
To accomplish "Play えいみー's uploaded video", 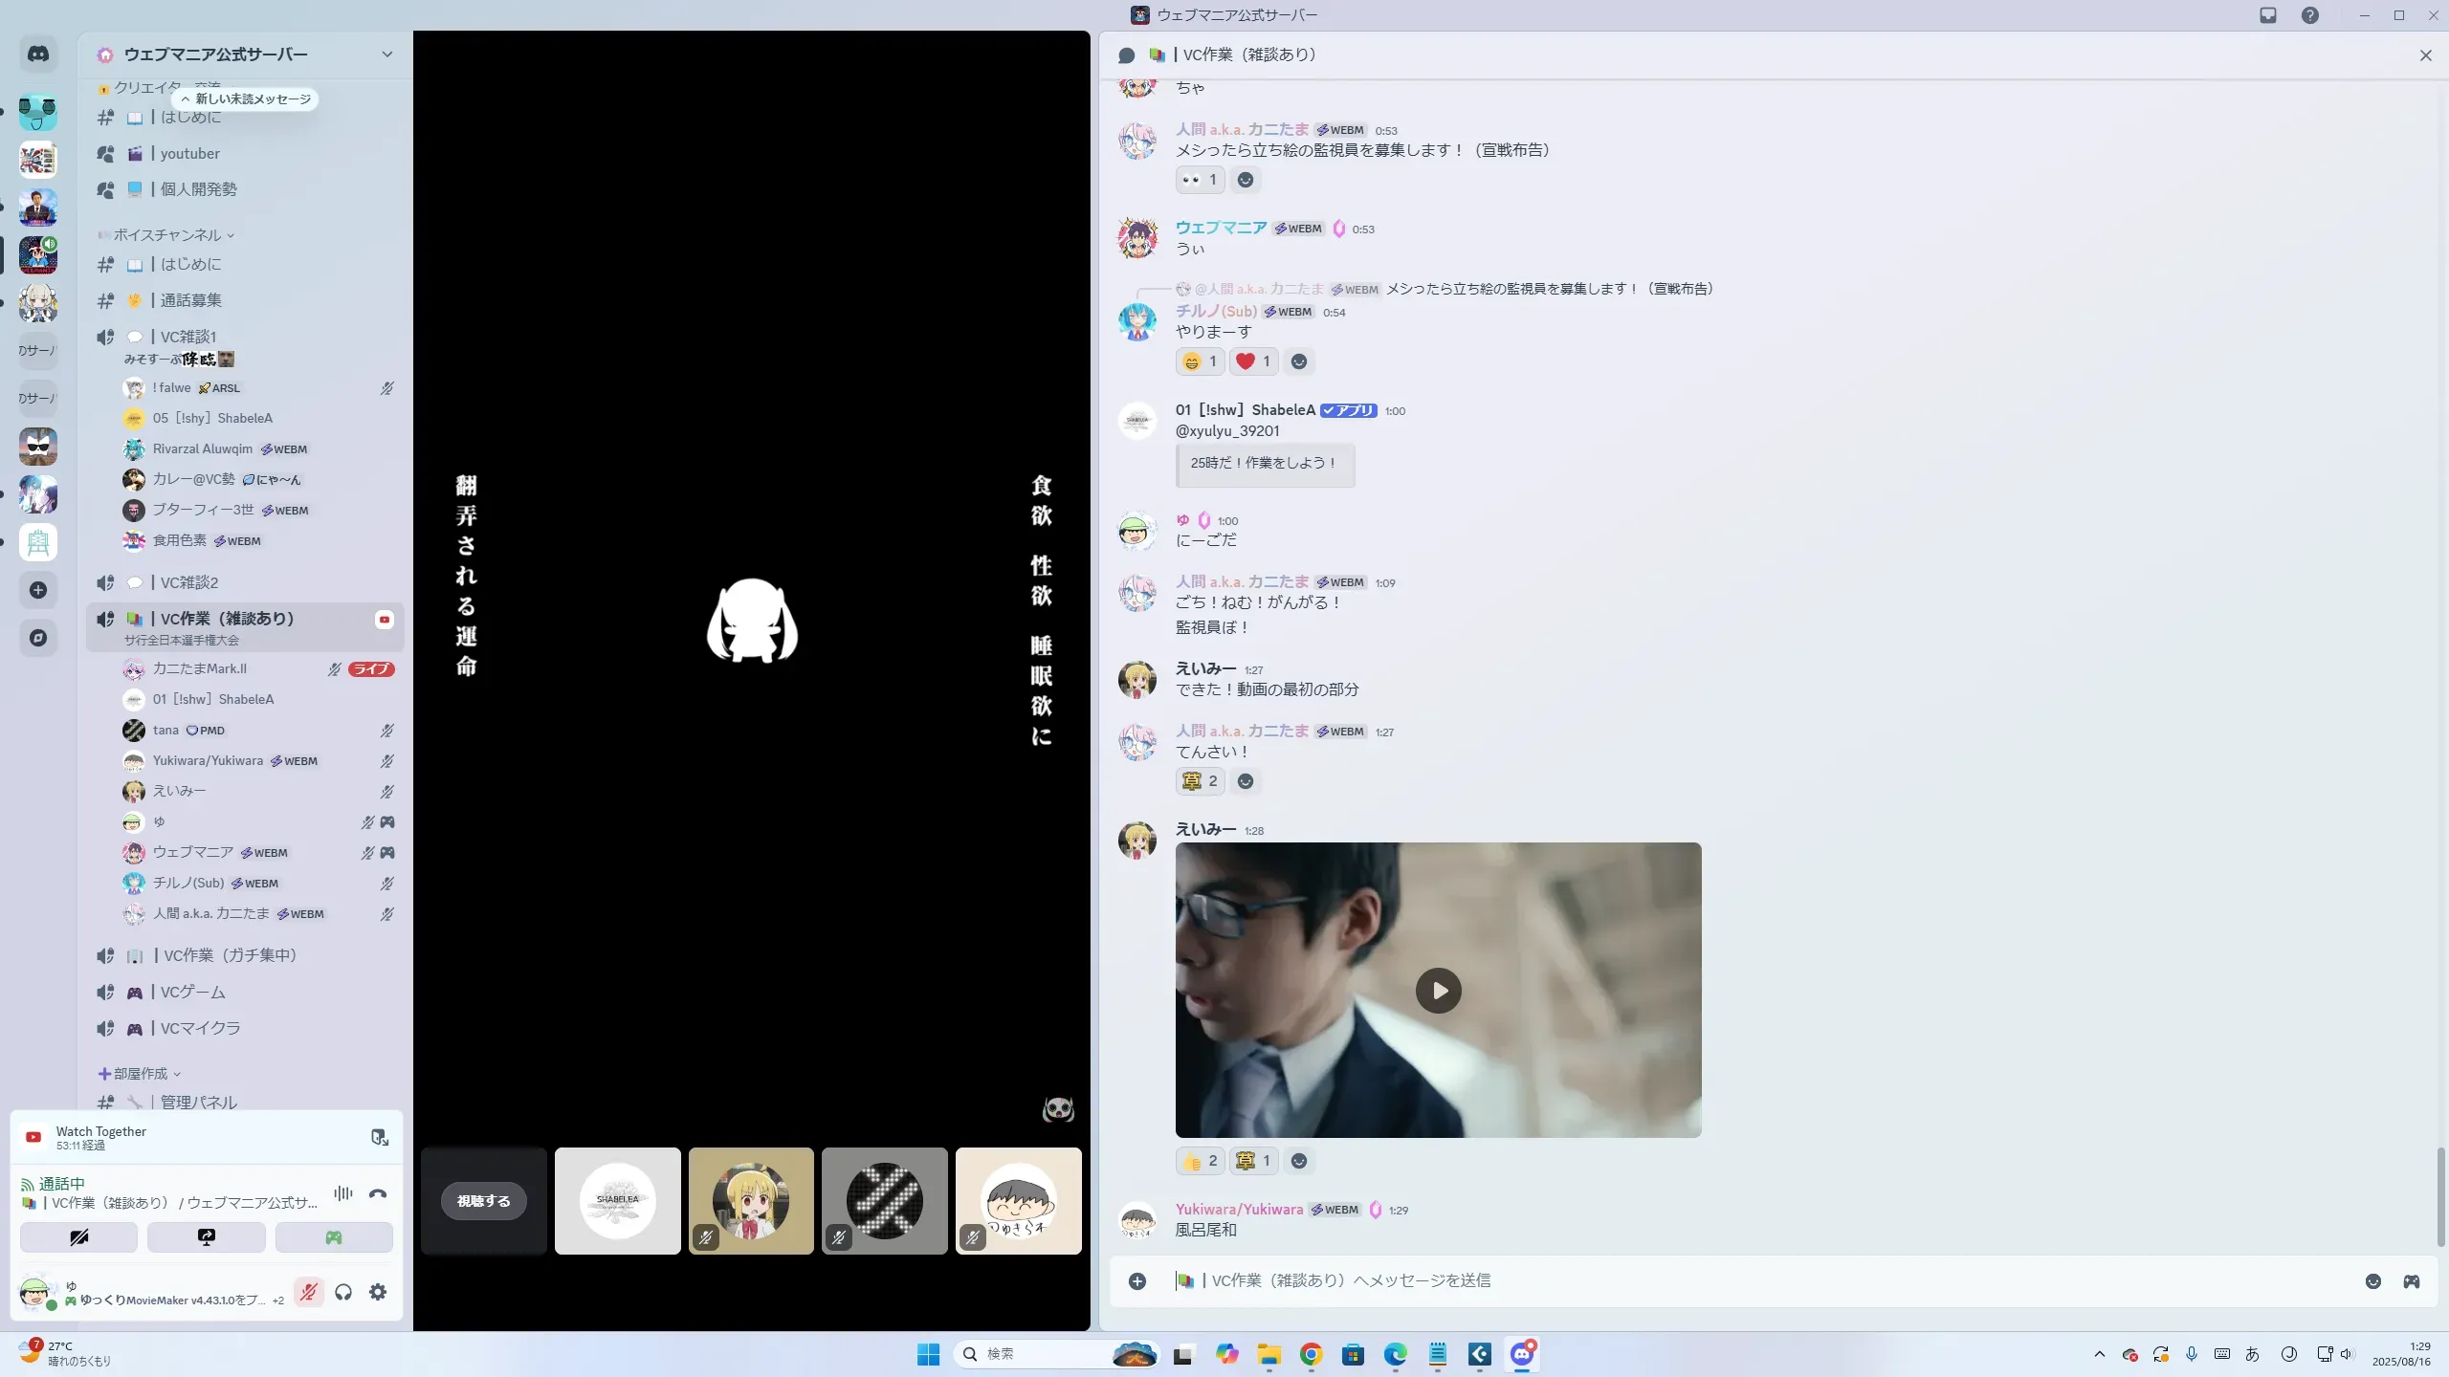I will click(1438, 991).
